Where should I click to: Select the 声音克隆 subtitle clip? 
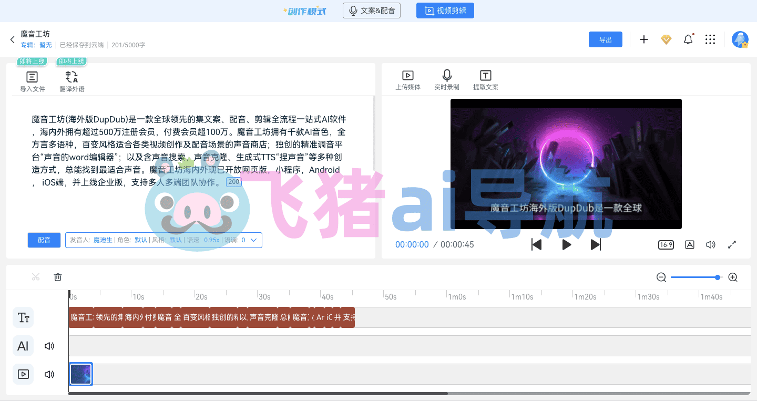click(263, 317)
